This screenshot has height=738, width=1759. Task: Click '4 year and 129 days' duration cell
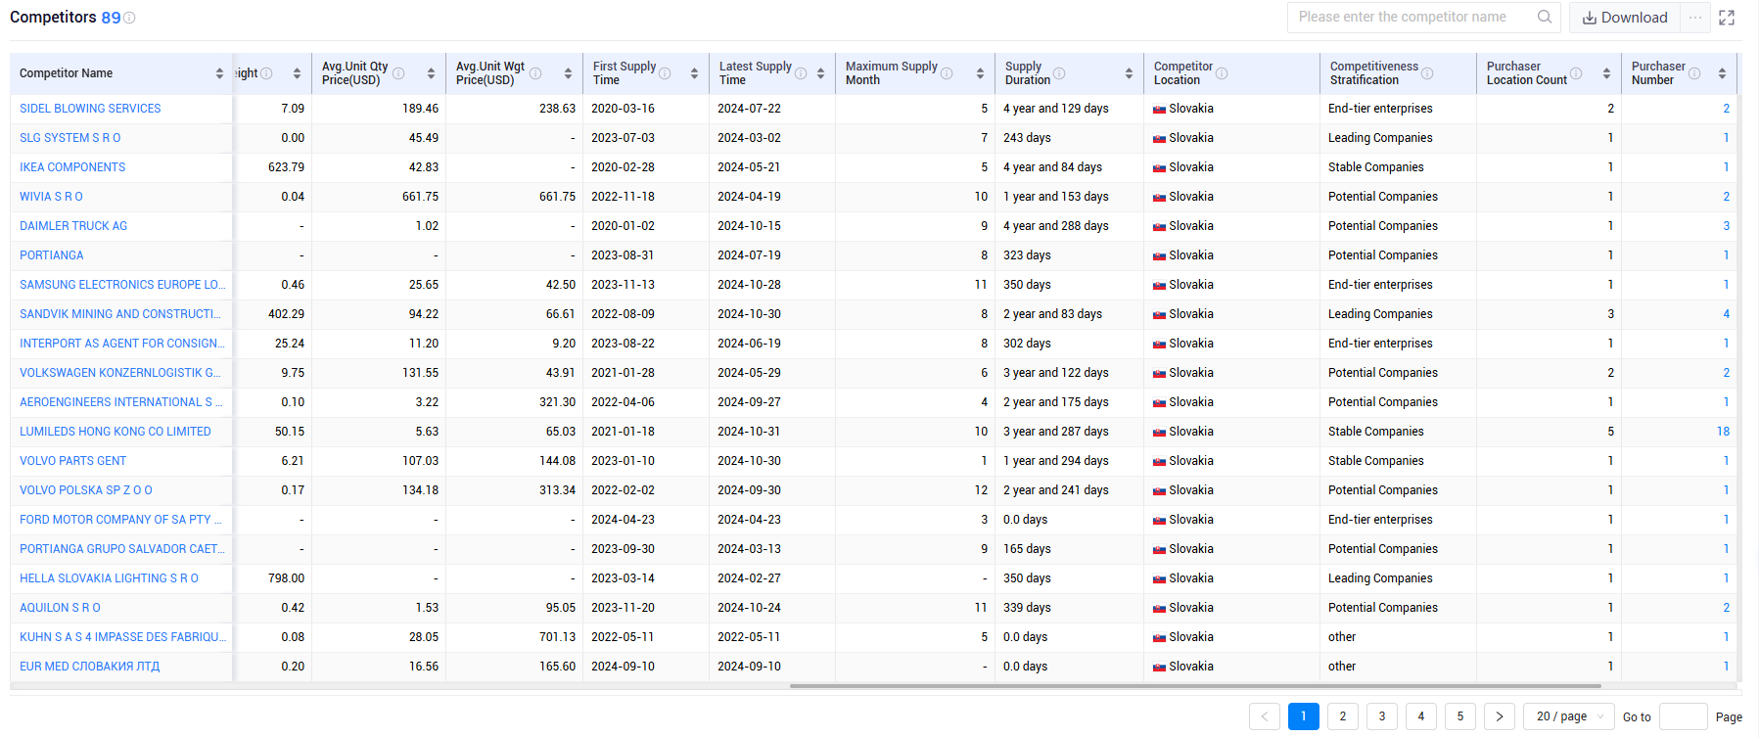pyautogui.click(x=1056, y=109)
